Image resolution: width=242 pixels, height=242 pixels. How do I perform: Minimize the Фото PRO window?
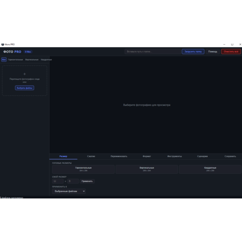(224, 44)
